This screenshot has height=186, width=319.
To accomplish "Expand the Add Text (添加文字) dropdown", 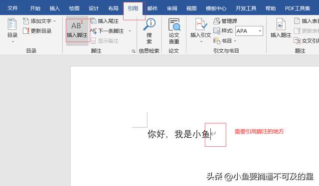I will pos(54,21).
